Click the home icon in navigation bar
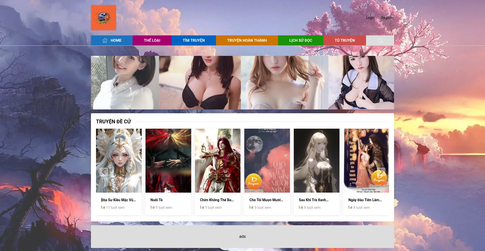 click(105, 40)
